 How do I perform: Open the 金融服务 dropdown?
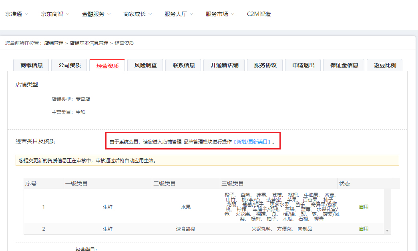point(94,14)
